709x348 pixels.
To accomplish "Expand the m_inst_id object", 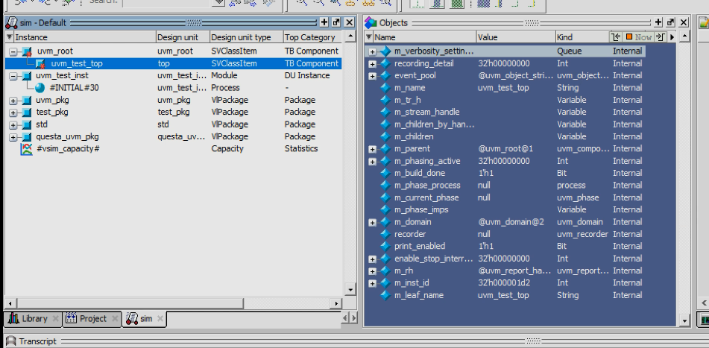I will click(x=372, y=283).
